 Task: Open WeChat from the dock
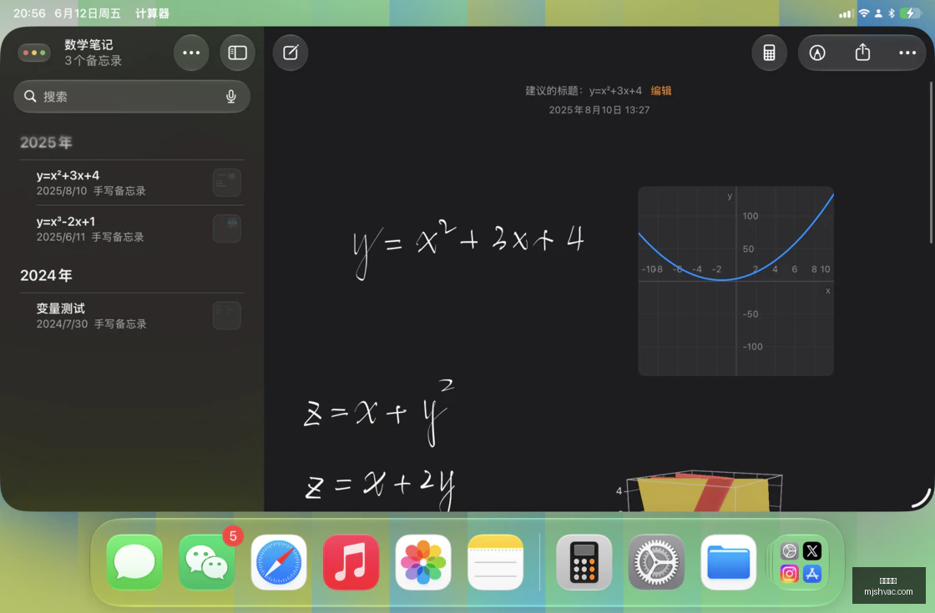206,562
